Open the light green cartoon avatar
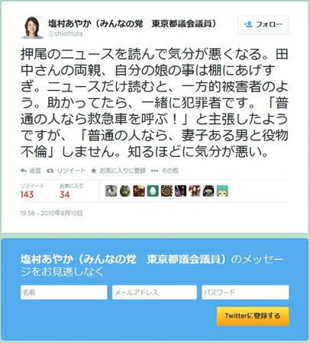The height and width of the screenshot is (343, 310). point(222,191)
